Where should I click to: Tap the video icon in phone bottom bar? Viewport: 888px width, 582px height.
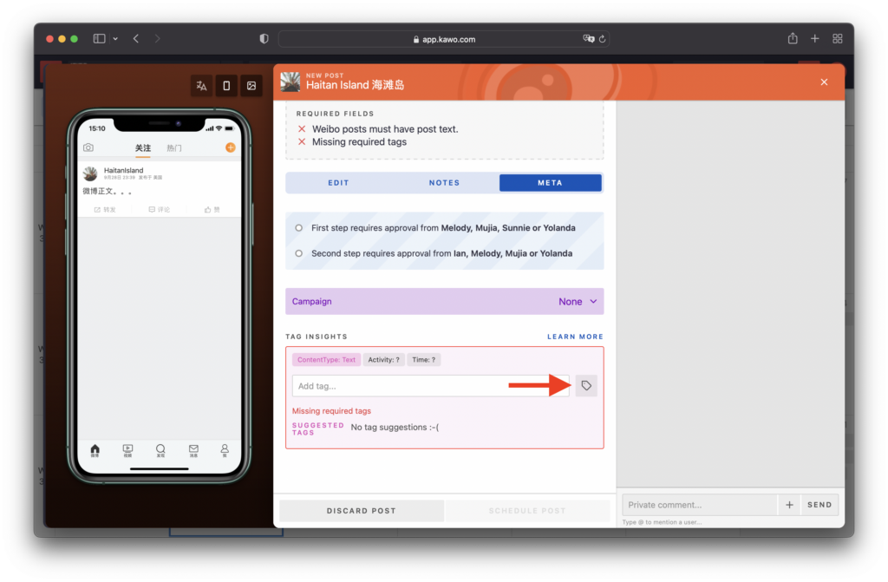pyautogui.click(x=128, y=450)
